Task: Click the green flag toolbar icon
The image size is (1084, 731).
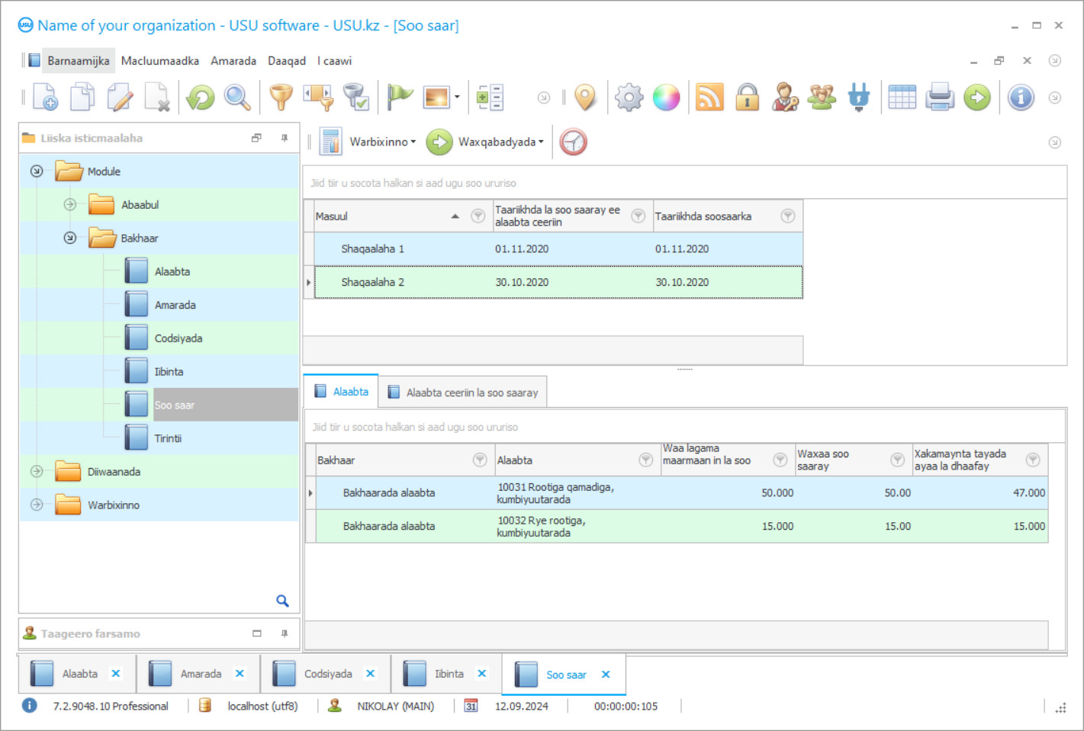Action: pyautogui.click(x=400, y=98)
